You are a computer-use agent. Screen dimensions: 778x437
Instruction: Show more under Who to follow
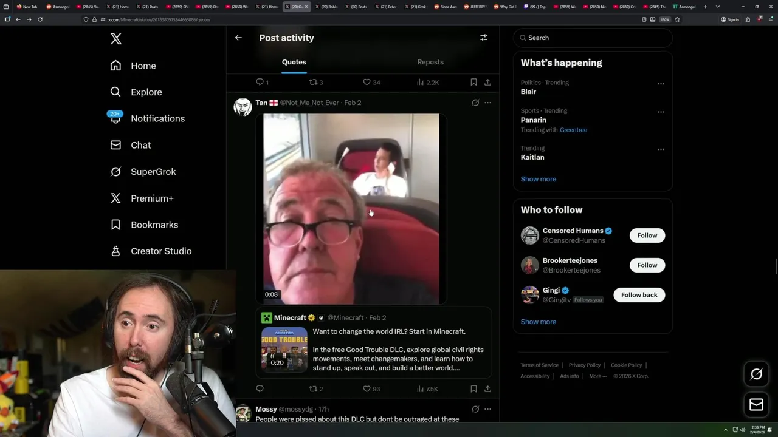[539, 322]
